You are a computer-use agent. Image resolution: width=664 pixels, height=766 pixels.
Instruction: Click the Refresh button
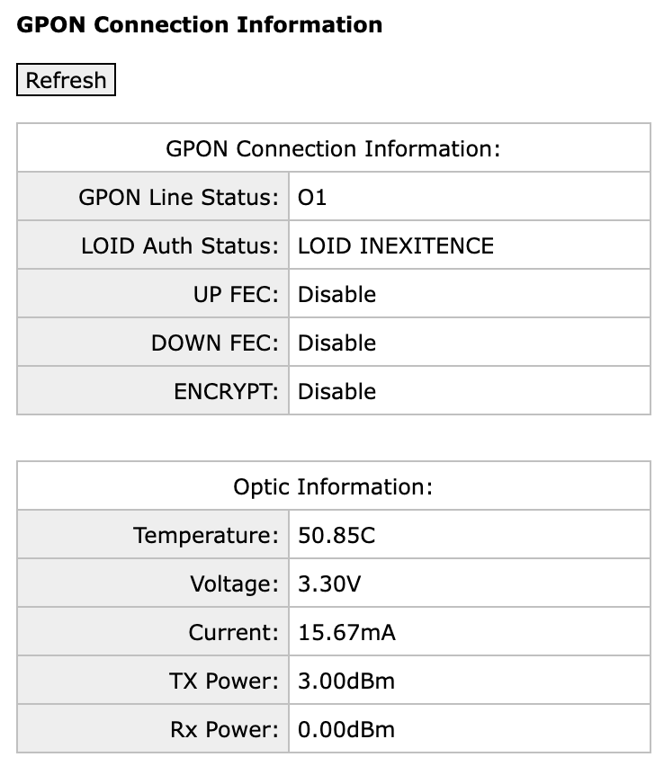click(66, 80)
